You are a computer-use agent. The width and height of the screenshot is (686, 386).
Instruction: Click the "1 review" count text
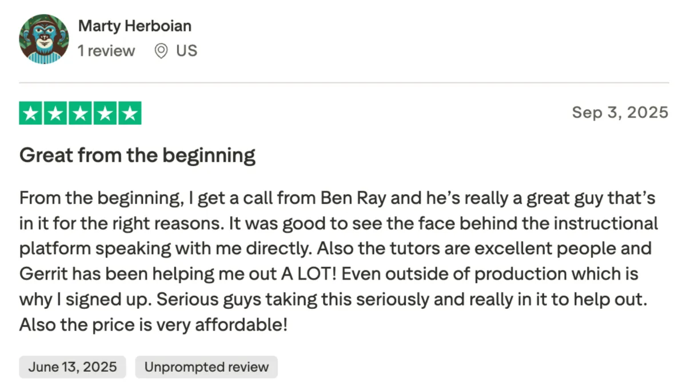click(x=106, y=51)
